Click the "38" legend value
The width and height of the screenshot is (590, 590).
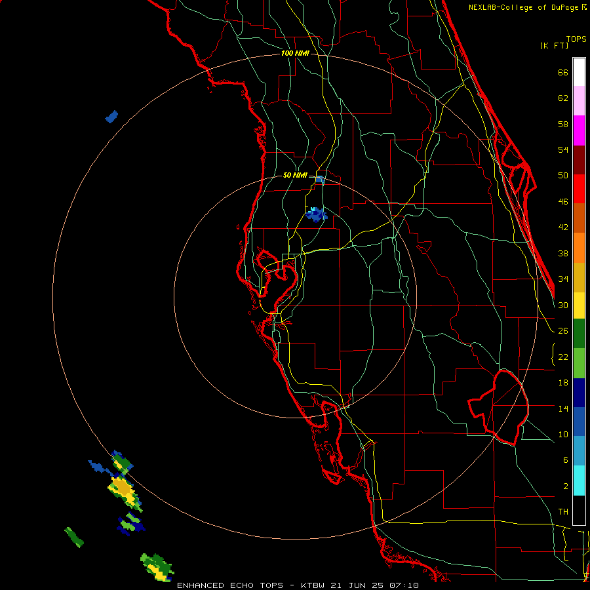[x=563, y=254]
